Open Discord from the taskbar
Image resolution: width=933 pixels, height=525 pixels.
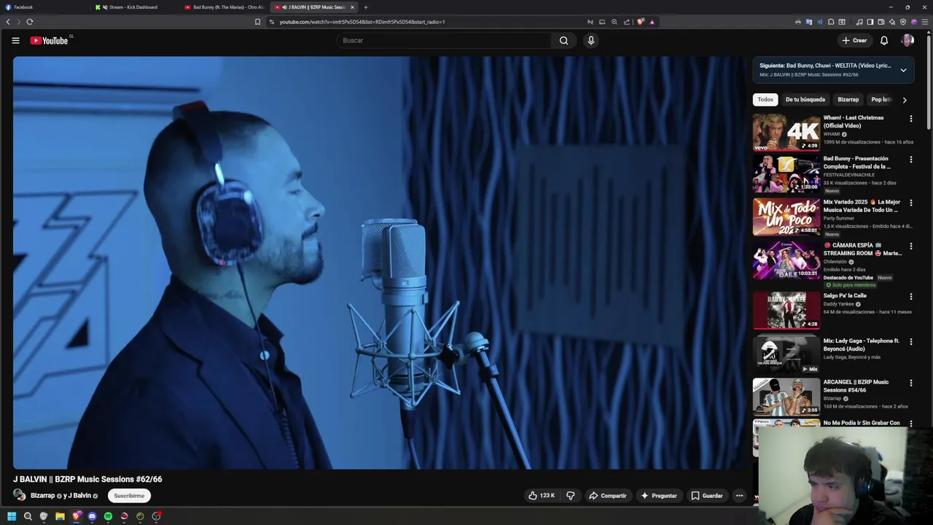(x=92, y=516)
